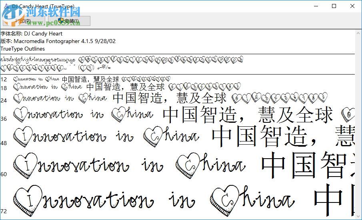
Task: Click the font viewer app icon in title bar
Action: coord(6,6)
